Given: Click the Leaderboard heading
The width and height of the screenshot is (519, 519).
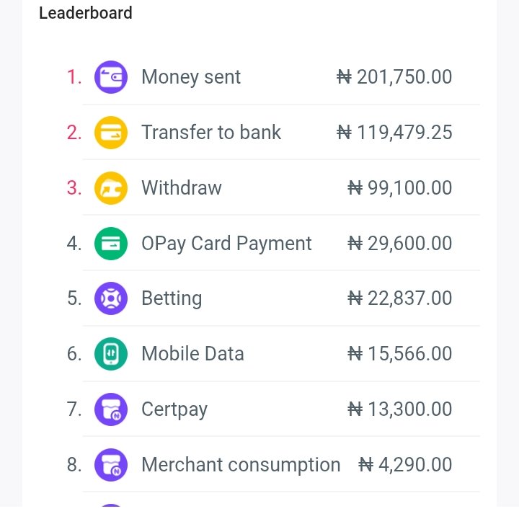Looking at the screenshot, I should click(x=86, y=13).
